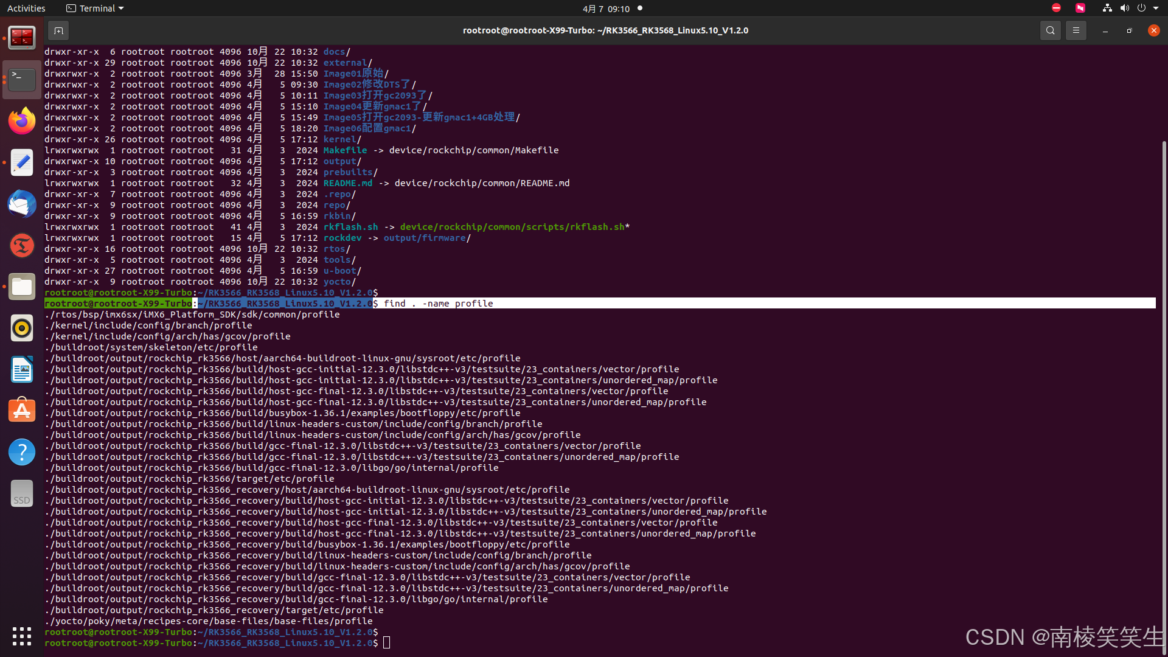The width and height of the screenshot is (1168, 657).
Task: Open Ubuntu Software store icon
Action: click(22, 411)
